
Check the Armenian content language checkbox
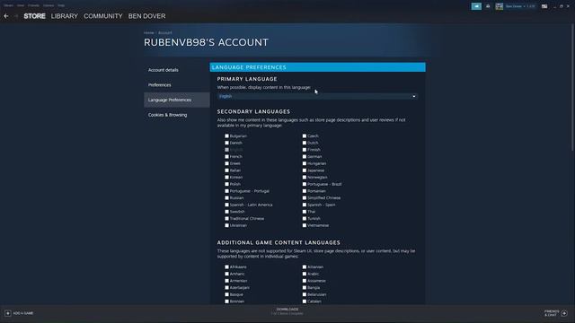coord(226,281)
